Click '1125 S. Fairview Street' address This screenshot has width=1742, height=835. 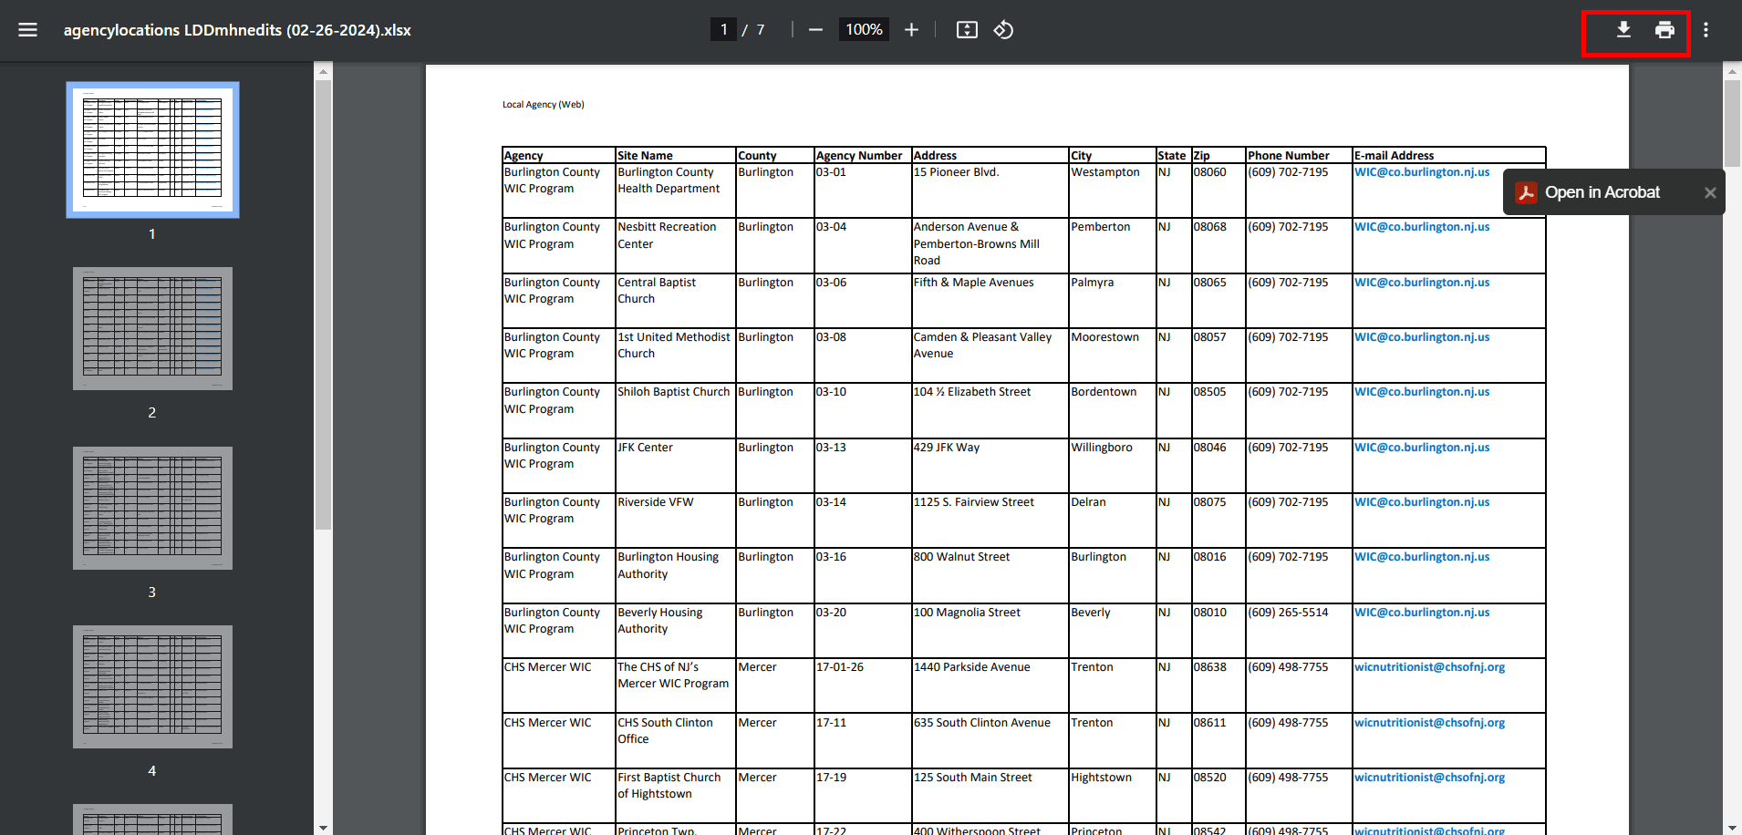point(974,502)
